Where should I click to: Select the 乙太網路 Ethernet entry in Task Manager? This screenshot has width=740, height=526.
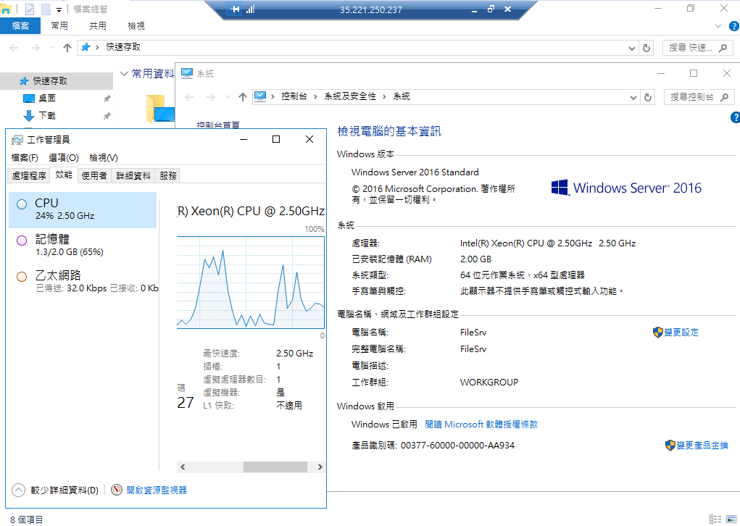[x=83, y=282]
